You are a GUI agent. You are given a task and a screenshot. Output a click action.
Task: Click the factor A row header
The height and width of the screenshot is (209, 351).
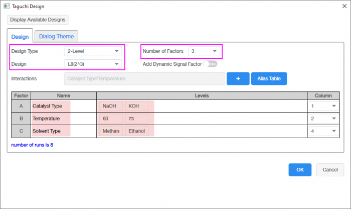point(21,106)
